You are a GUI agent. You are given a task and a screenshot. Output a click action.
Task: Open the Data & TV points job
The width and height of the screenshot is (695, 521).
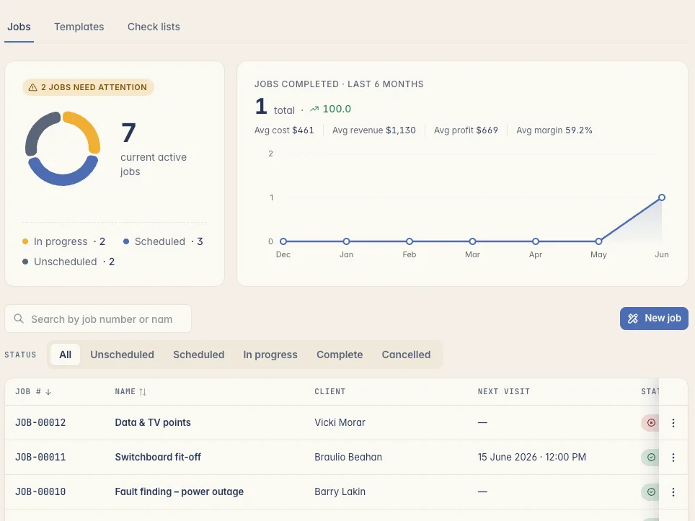pyautogui.click(x=153, y=423)
